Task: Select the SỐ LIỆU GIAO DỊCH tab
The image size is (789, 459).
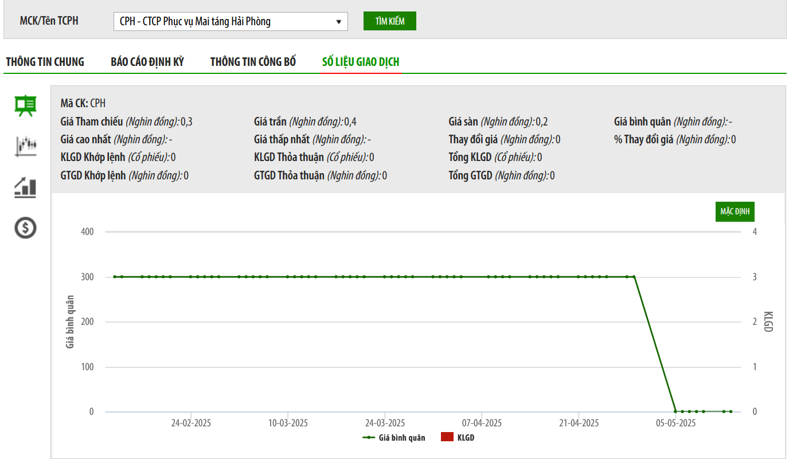Action: [361, 62]
